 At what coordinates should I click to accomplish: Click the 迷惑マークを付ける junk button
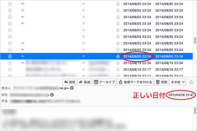135,82
